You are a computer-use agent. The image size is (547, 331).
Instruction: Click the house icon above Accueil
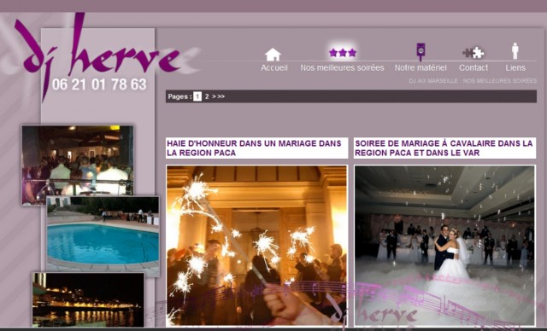click(x=273, y=55)
